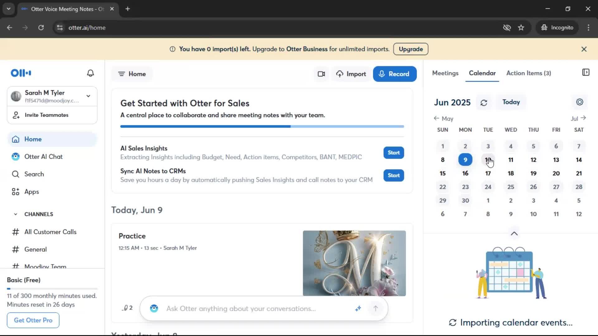Collapse the right side panel icon
This screenshot has width=598, height=336.
586,72
